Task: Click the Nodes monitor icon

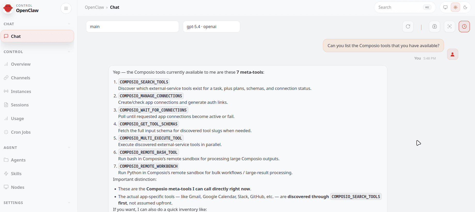Action: [x=6, y=187]
